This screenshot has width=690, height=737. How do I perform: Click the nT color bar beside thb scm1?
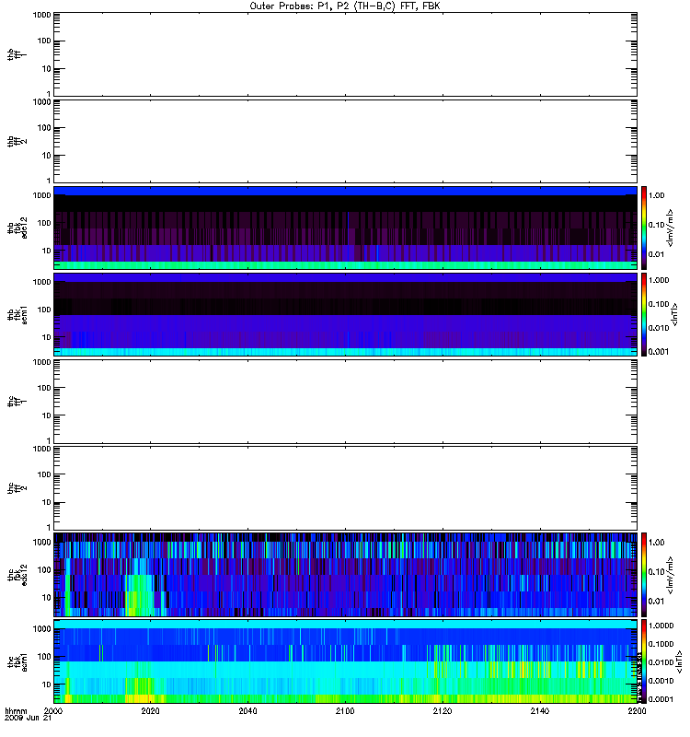(x=645, y=313)
